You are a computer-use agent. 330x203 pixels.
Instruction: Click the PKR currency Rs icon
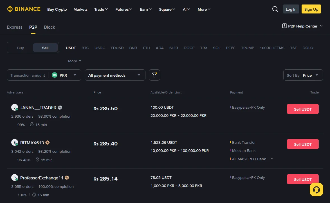pos(55,75)
